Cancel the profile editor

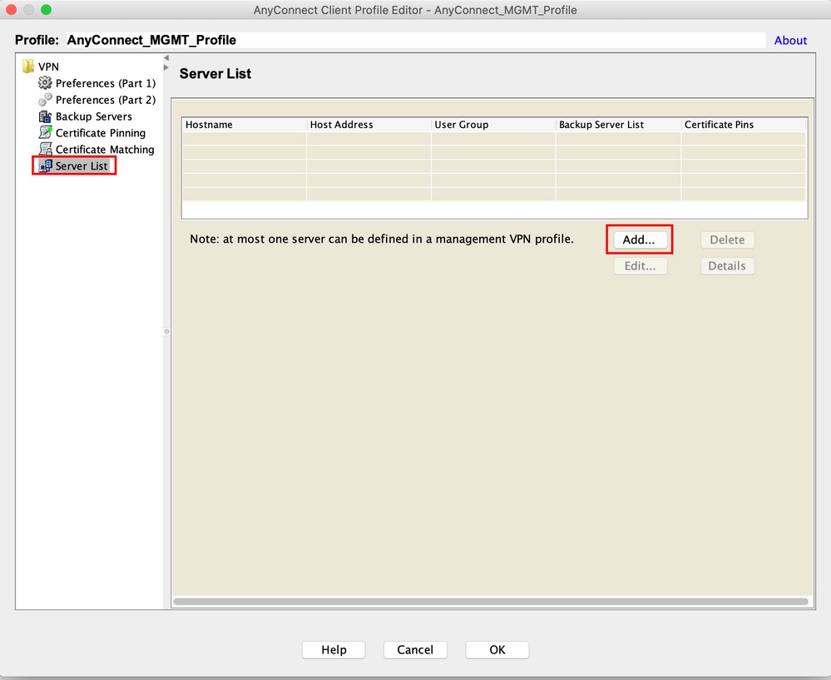coord(415,650)
